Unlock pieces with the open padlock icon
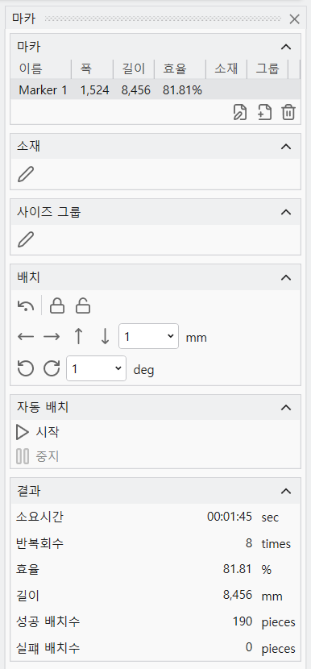 tap(83, 306)
